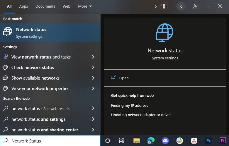
Task: Expand View network status and tasks arrow
Action: coord(93,57)
